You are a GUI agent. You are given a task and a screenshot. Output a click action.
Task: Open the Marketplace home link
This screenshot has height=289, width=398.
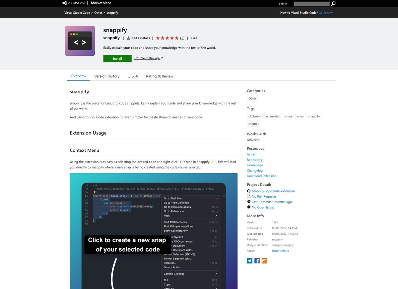pyautogui.click(x=101, y=3)
